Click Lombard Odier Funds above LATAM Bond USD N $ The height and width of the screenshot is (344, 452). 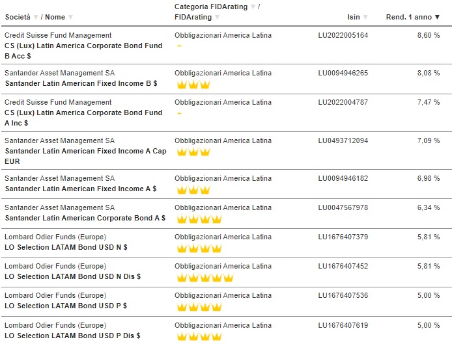point(55,237)
